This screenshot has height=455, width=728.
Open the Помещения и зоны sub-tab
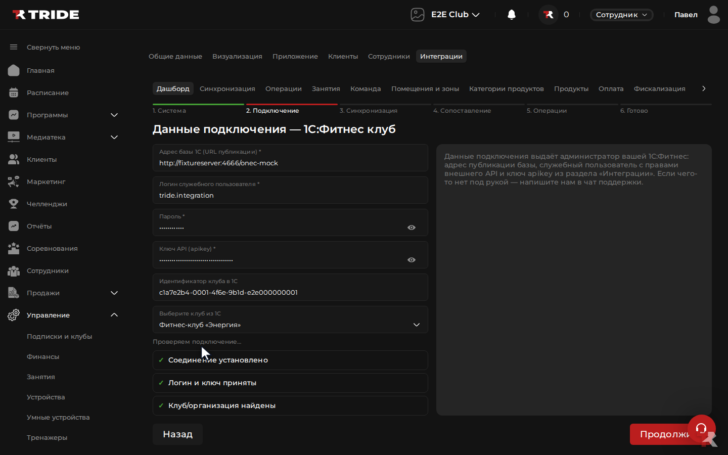pos(425,88)
